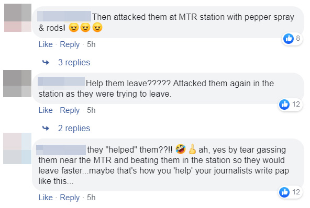310x208 pixels.
Task: Click the thumbs-up reaction icon showing 8 likes
Action: (288, 39)
